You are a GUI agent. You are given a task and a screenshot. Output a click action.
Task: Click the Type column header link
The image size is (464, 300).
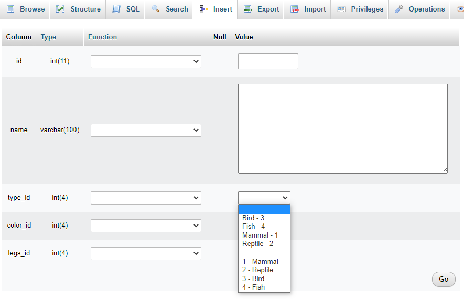coord(48,37)
